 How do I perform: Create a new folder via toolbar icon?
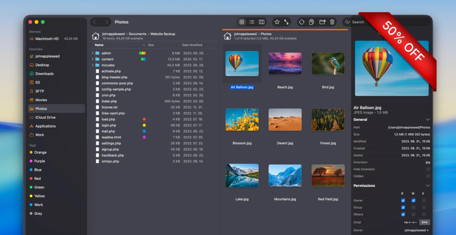click(322, 22)
